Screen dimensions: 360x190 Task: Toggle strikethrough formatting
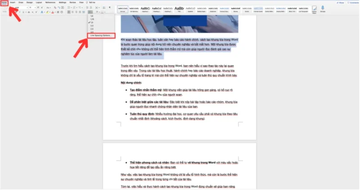pyautogui.click(x=29, y=12)
